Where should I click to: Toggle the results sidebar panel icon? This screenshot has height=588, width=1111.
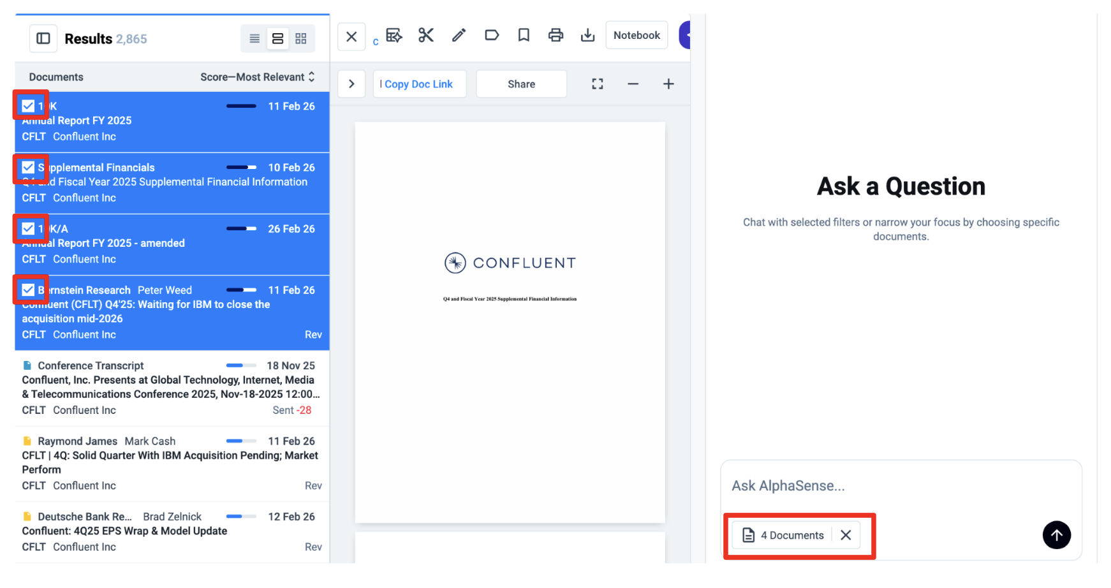tap(43, 39)
